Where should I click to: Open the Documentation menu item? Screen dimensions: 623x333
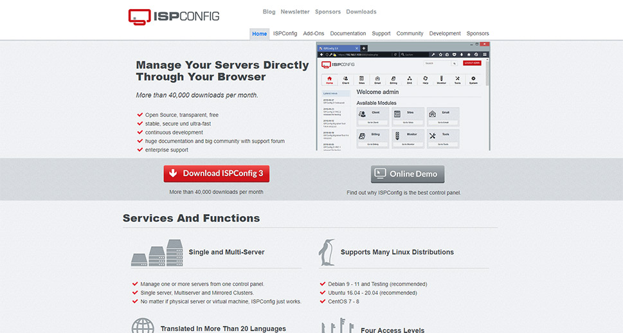pyautogui.click(x=348, y=33)
